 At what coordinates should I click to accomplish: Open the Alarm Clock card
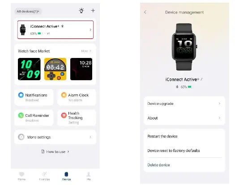(77, 97)
